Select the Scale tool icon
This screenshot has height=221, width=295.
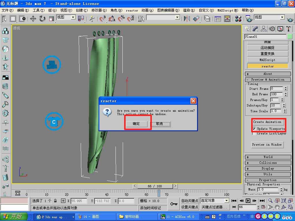tap(51, 19)
